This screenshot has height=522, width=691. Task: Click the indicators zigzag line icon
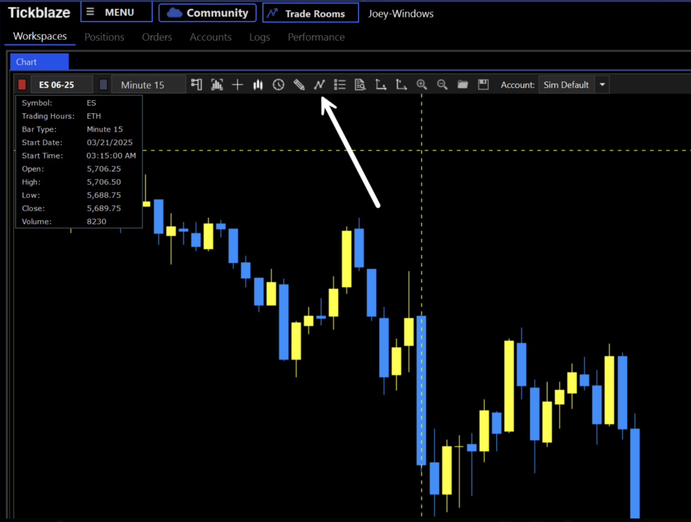320,84
